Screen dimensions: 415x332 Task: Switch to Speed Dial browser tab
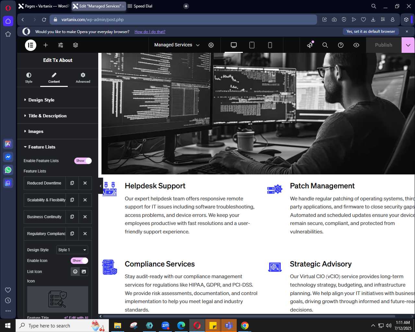(x=140, y=6)
